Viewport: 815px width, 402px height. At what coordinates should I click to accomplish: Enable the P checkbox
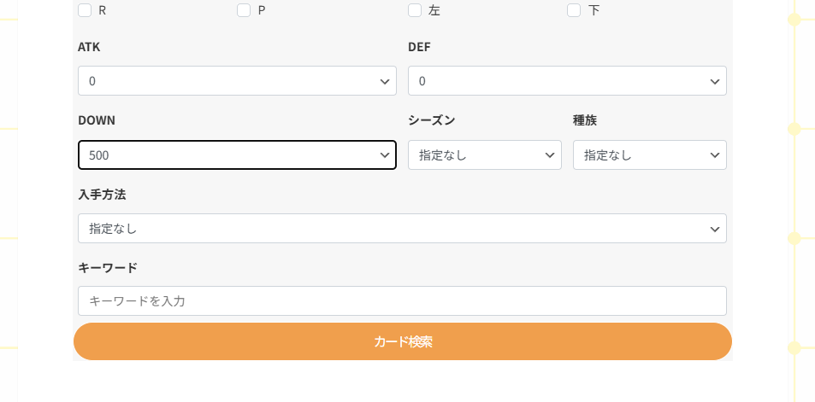click(x=244, y=10)
